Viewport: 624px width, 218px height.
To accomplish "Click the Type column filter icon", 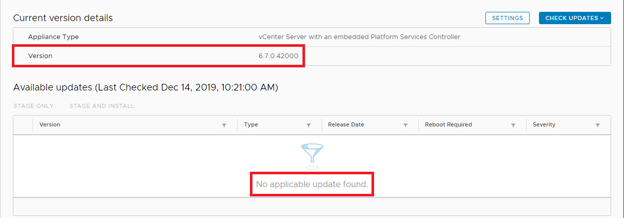I will tap(309, 125).
